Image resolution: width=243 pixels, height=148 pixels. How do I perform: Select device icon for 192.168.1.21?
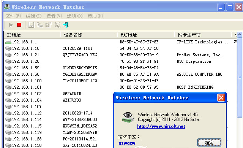tap(8, 55)
